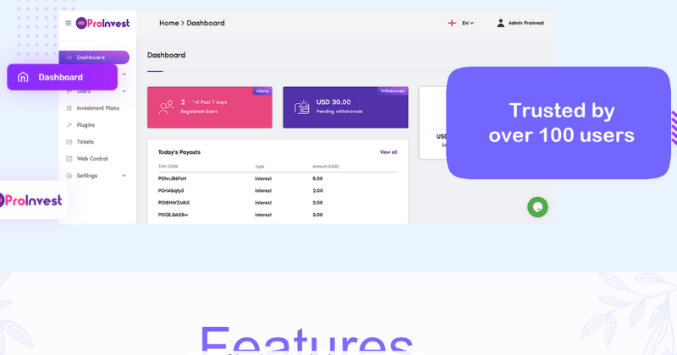Click the Investment Plans list icon

(69, 108)
